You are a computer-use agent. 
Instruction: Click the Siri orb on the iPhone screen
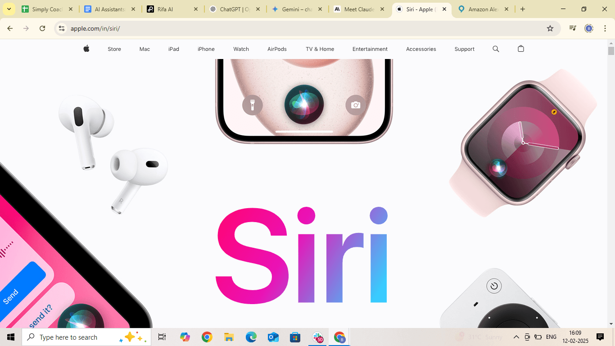304,105
